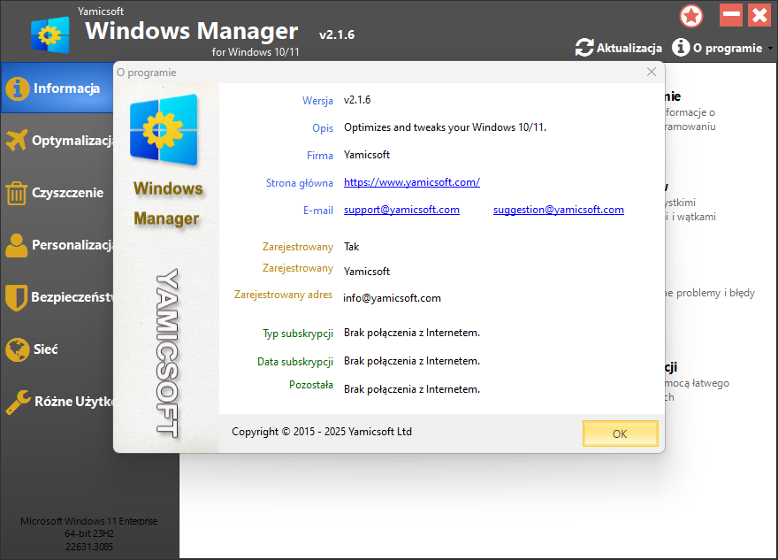Click the Windows Manager logo in dialog
This screenshot has height=560, width=778.
pyautogui.click(x=164, y=129)
